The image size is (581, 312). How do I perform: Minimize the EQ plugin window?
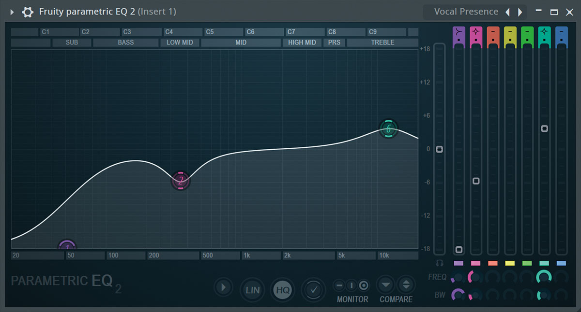(x=538, y=12)
